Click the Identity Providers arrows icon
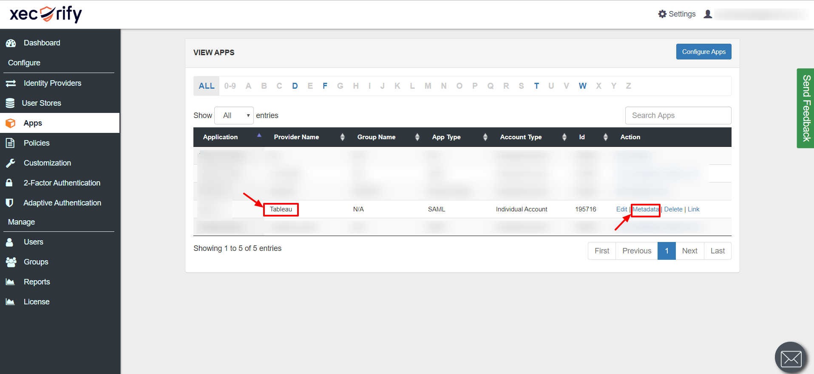This screenshot has width=814, height=374. click(11, 83)
